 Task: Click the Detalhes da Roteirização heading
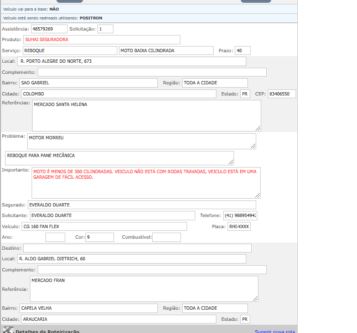(x=48, y=331)
